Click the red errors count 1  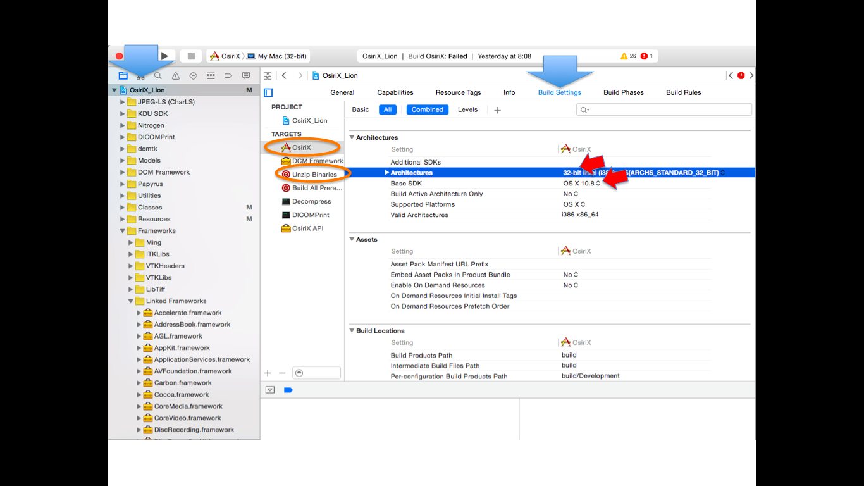coord(646,56)
